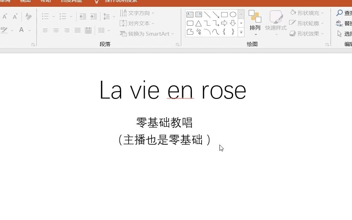Pick the Right Arrow block shape
This screenshot has height=220, width=352.
tap(224, 23)
